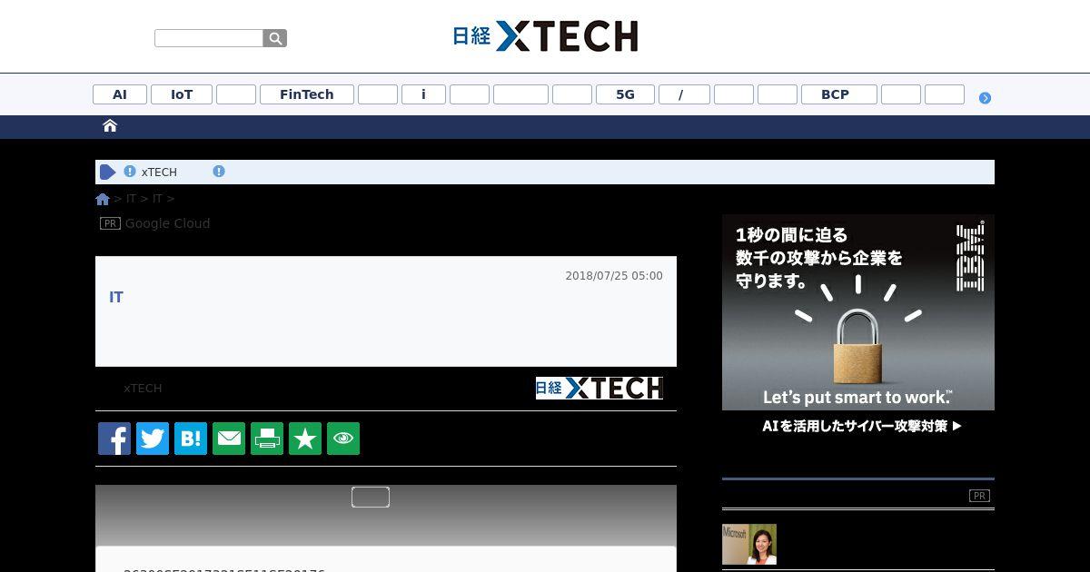Click the button in gray gradient area
The image size is (1090, 572).
[x=371, y=497]
